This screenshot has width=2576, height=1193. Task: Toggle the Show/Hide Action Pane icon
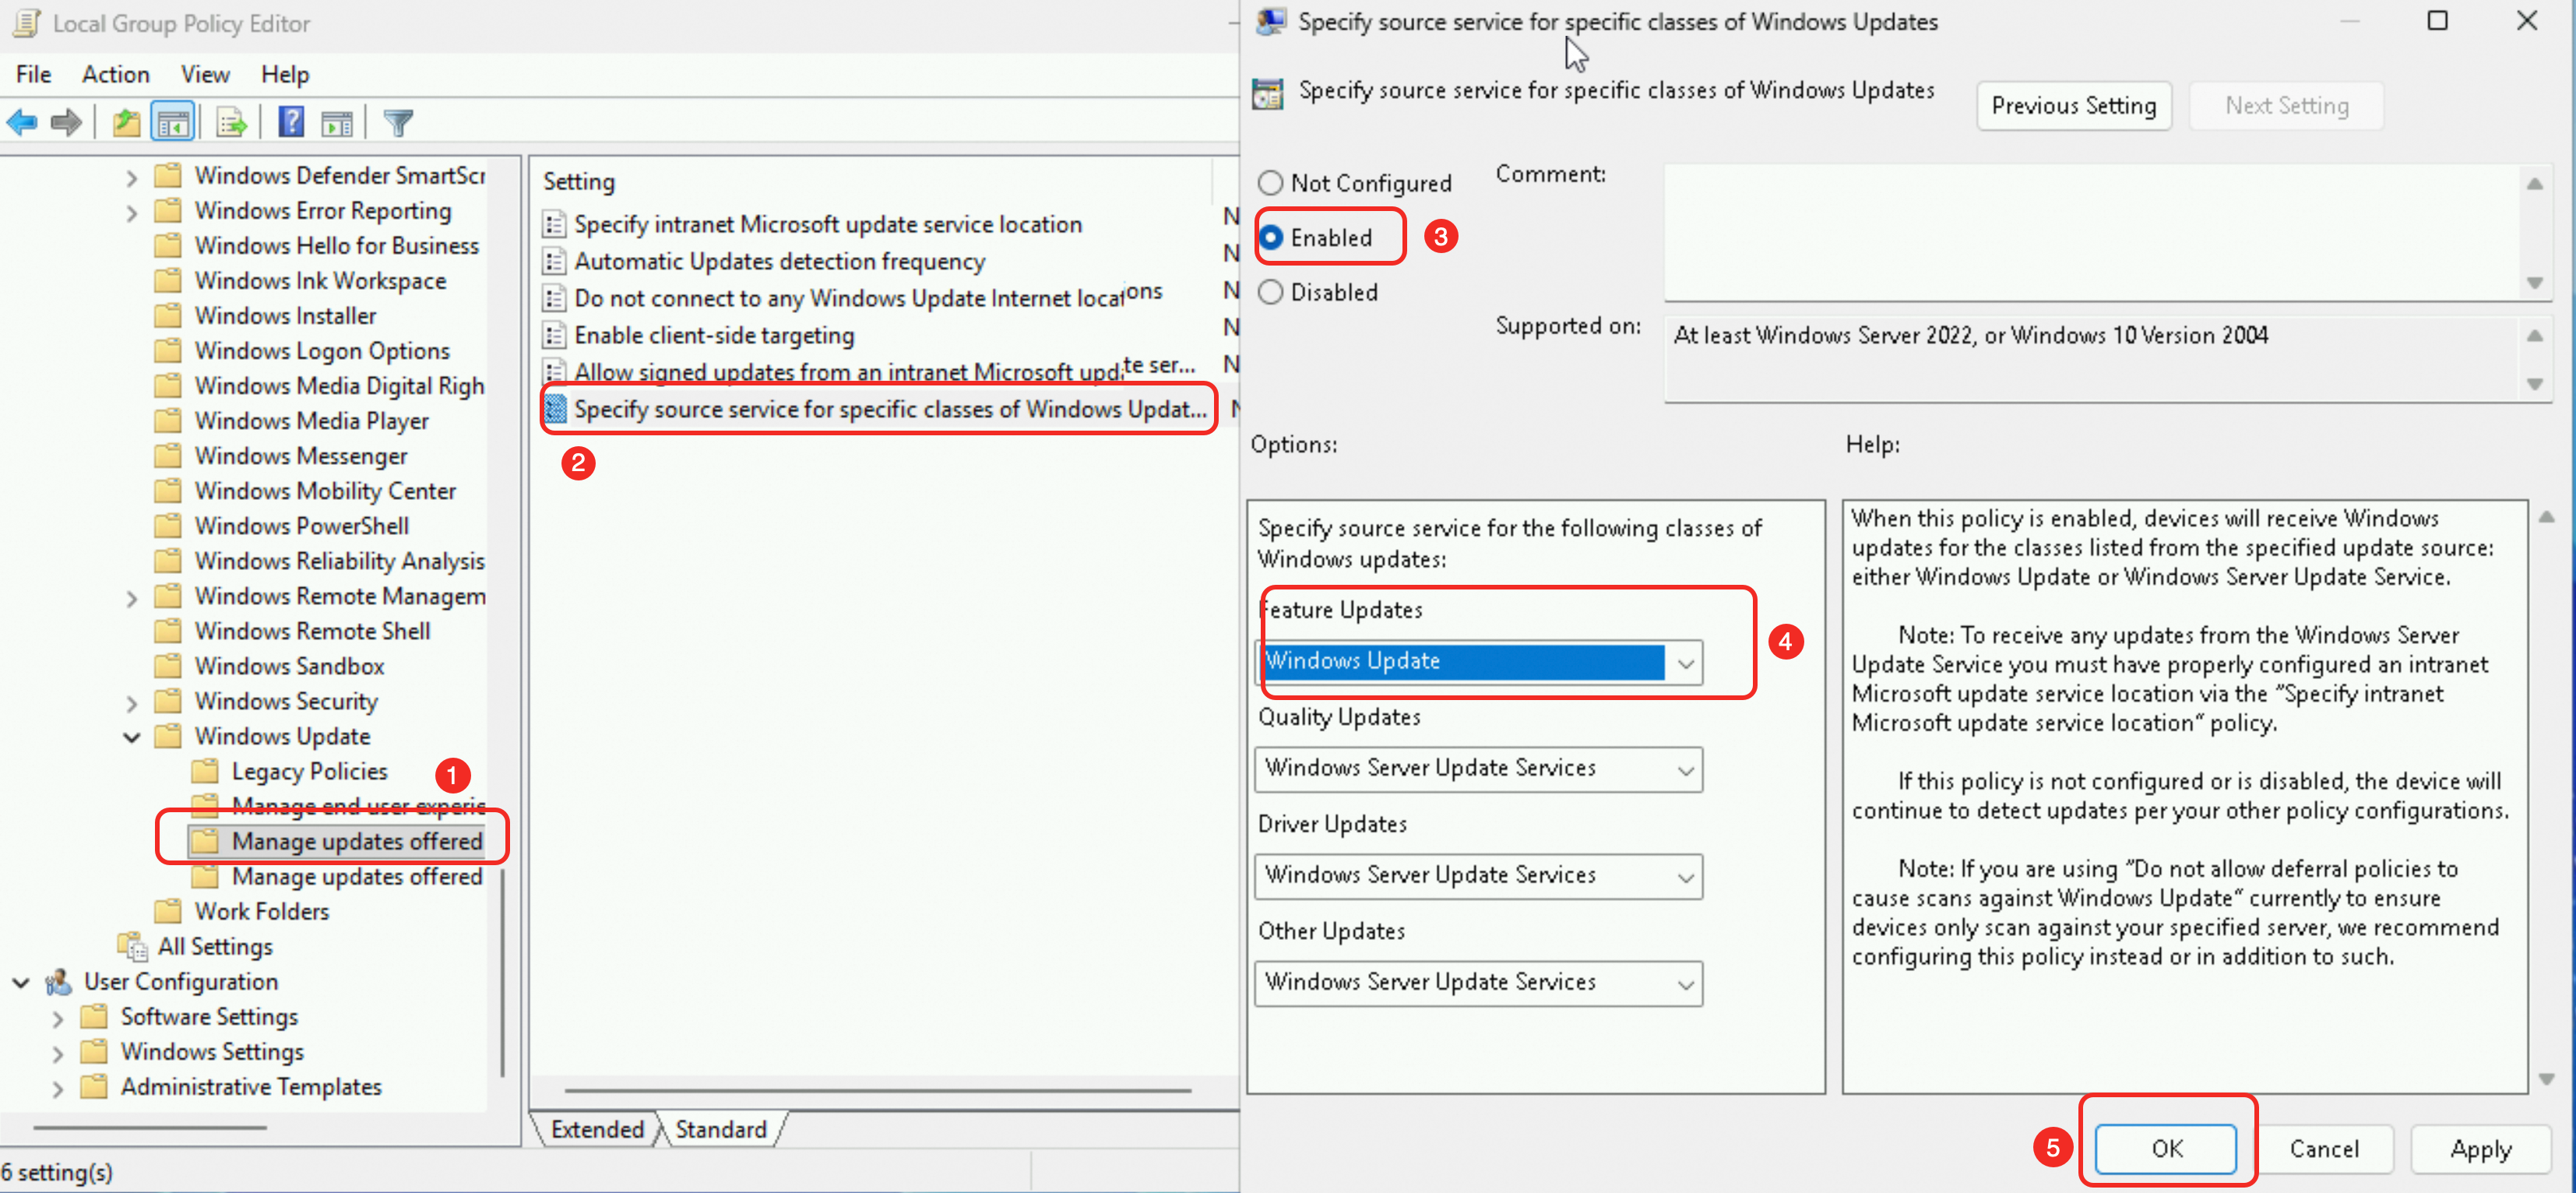point(337,123)
